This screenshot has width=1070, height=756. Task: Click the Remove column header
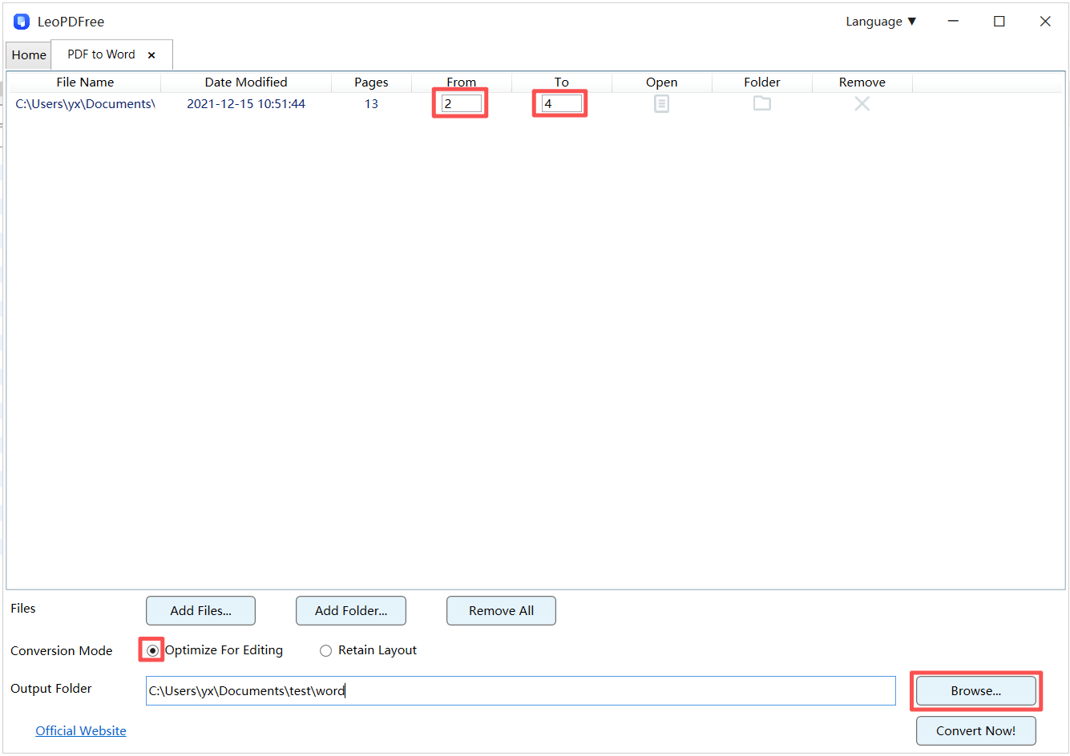point(862,82)
